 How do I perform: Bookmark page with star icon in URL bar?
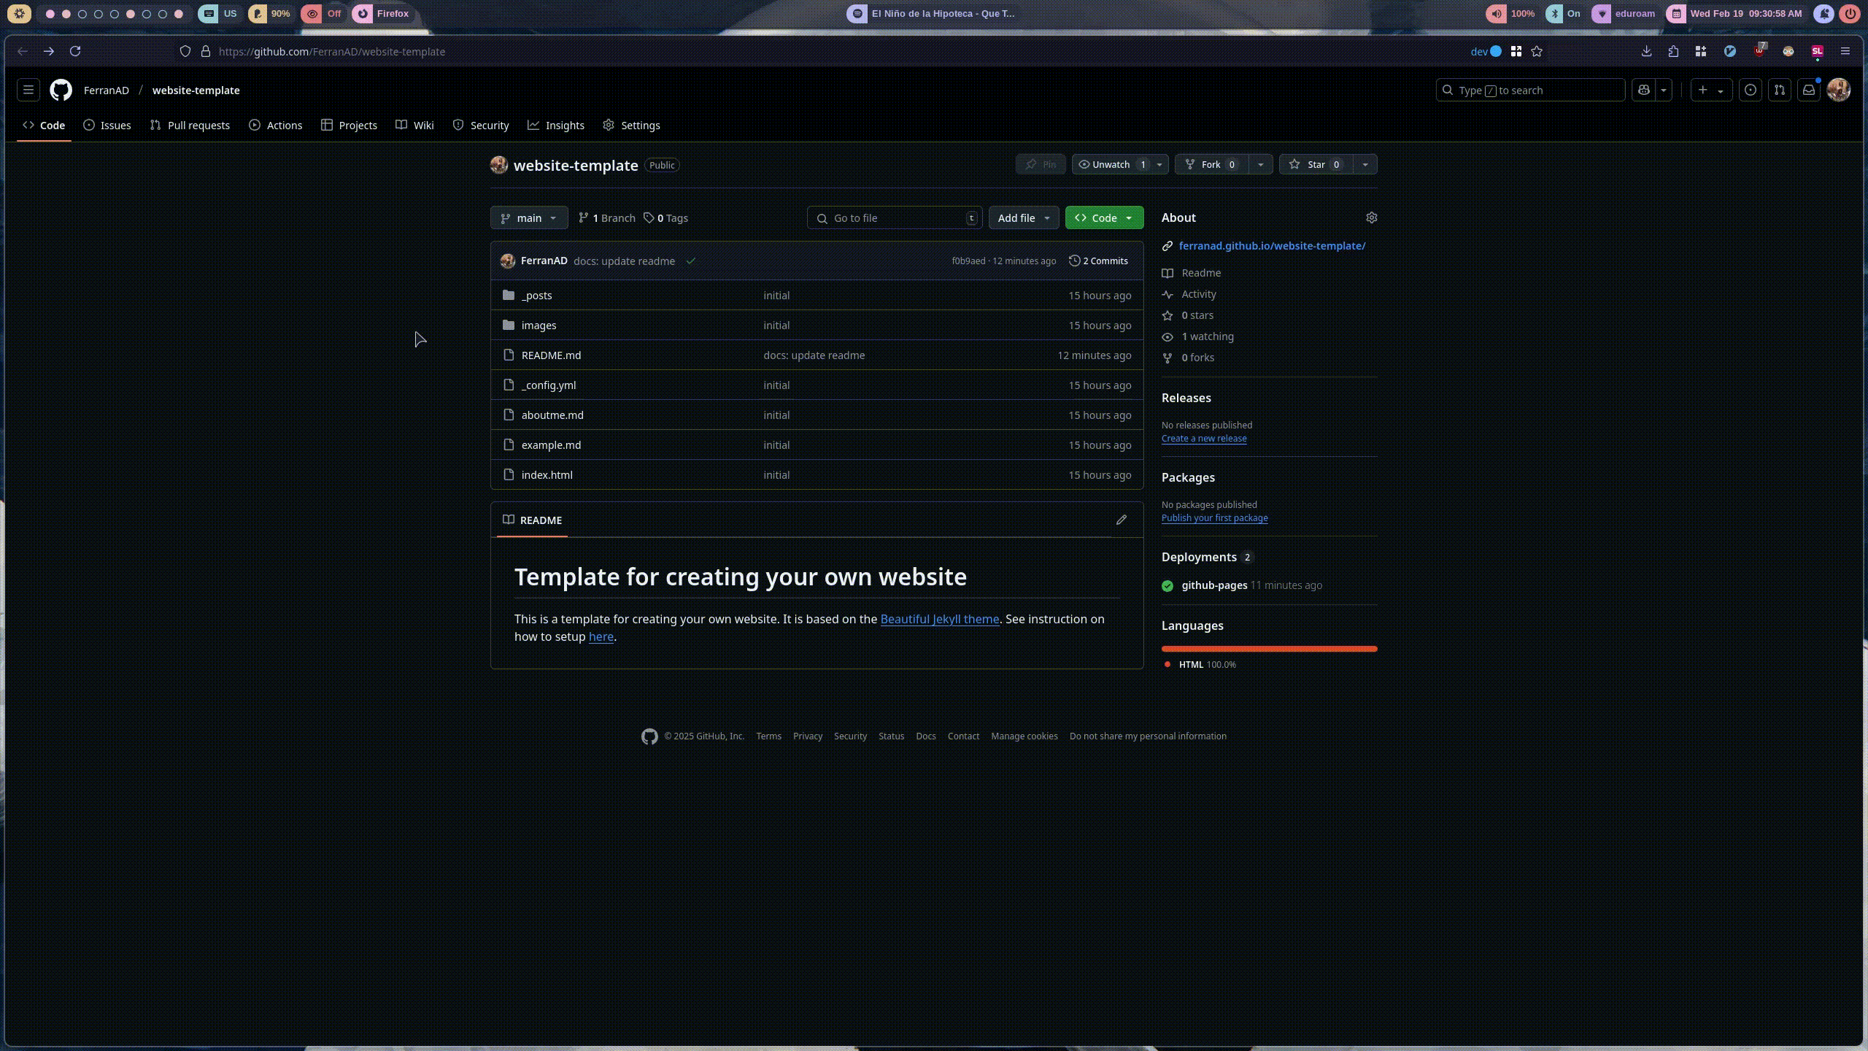[x=1537, y=51]
